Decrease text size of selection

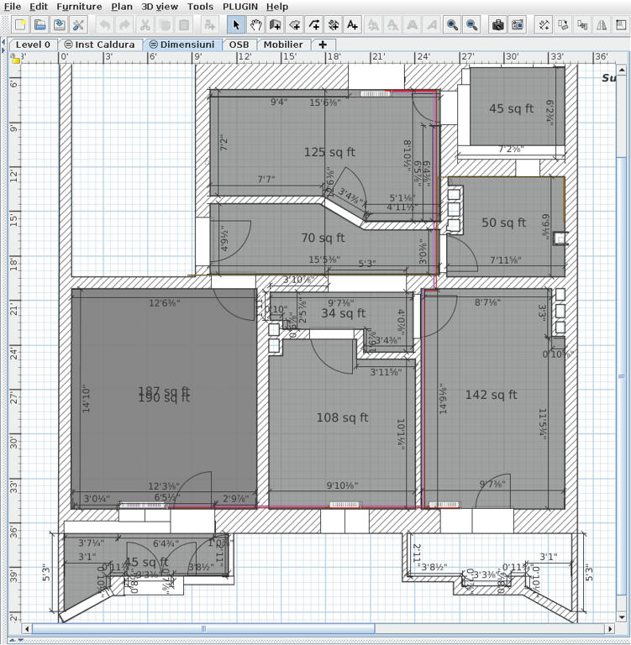(392, 25)
